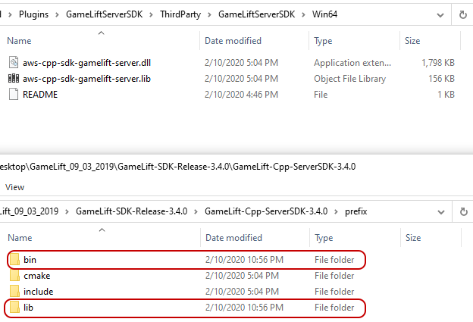
Task: Open the prefix address bar history dropdown
Action: [x=441, y=212]
